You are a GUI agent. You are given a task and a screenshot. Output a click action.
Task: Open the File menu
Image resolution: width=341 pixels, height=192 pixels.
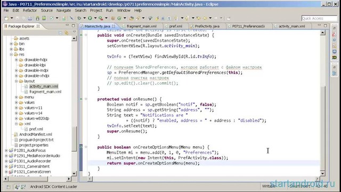click(6, 11)
